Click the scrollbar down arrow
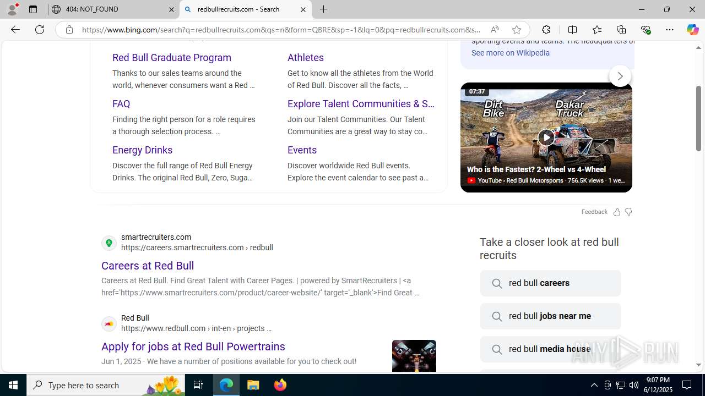Screen dimensions: 705x396 coord(698,365)
